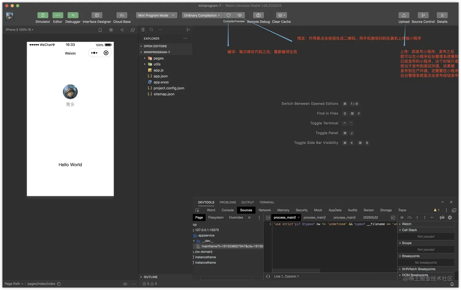The height and width of the screenshot is (290, 461).
Task: Click the profile avatar in simulator
Action: pyautogui.click(x=70, y=92)
